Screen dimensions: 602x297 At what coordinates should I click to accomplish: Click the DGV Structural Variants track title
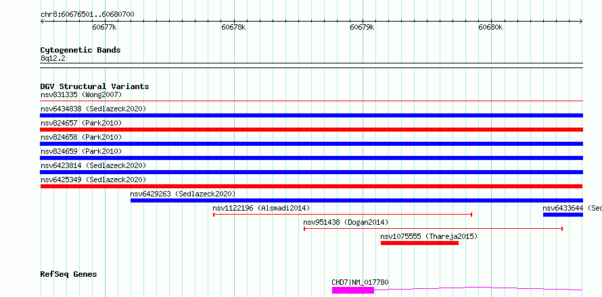tap(95, 86)
